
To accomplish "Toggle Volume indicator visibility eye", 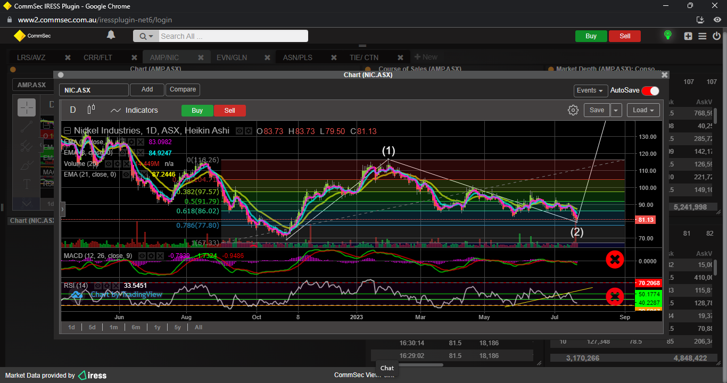I will tap(109, 164).
